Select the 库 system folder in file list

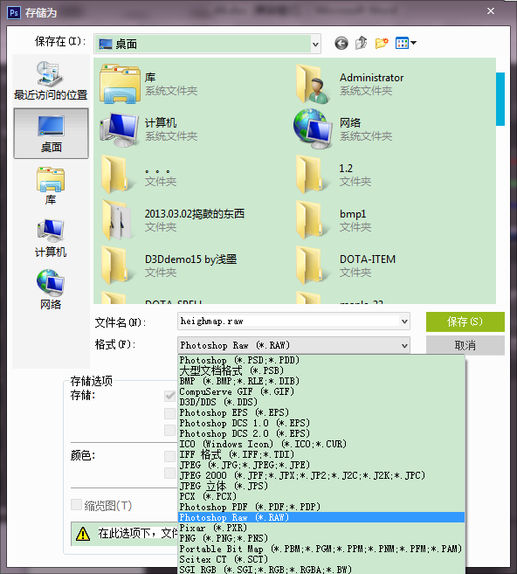pyautogui.click(x=149, y=84)
